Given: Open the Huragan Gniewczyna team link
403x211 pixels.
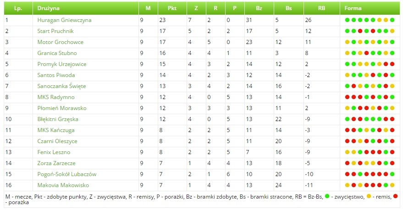Looking at the screenshot, I should coord(64,20).
